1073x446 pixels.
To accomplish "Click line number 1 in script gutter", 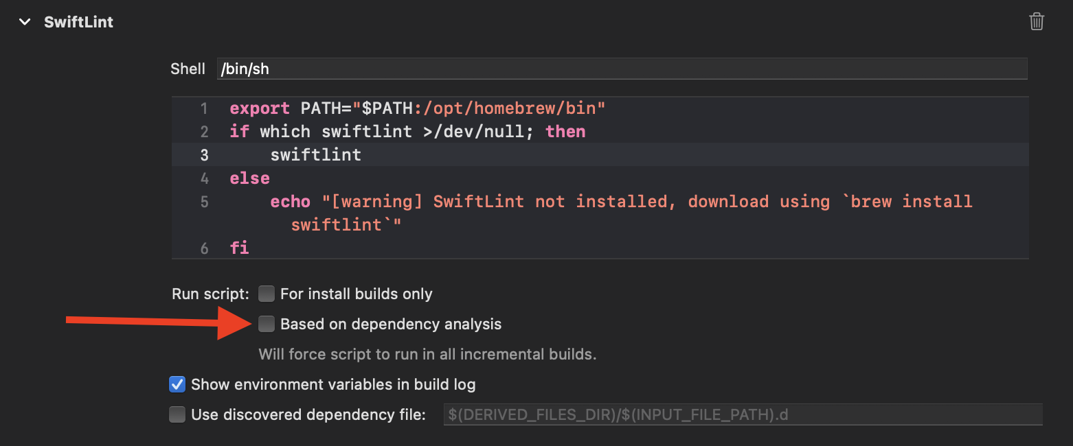I will click(204, 109).
